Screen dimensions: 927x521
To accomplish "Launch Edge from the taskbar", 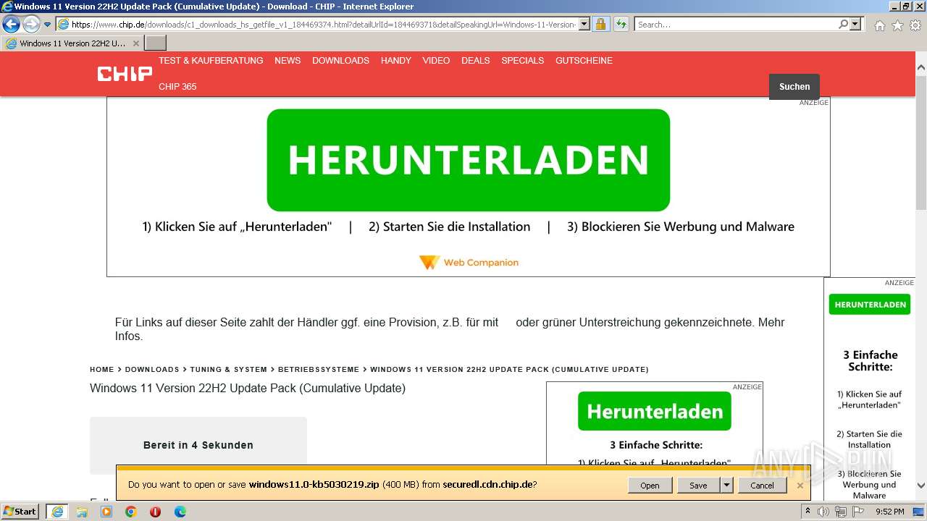I will point(180,512).
